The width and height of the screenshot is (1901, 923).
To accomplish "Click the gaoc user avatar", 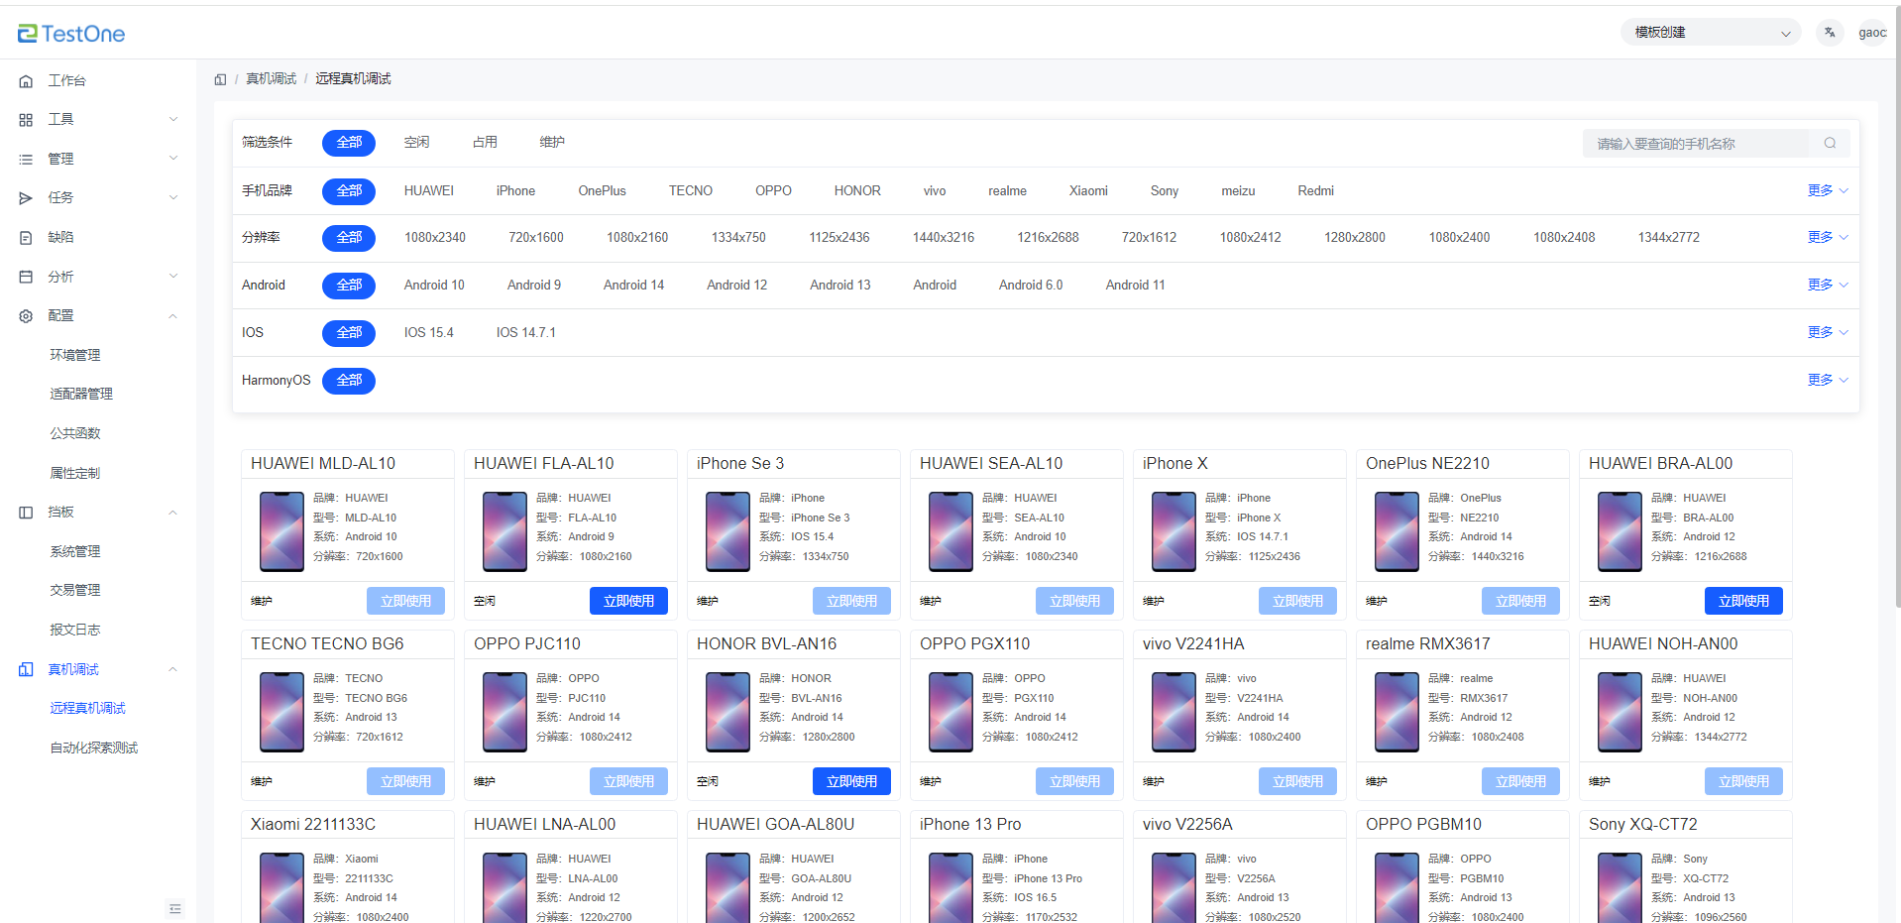I will coord(1871,33).
